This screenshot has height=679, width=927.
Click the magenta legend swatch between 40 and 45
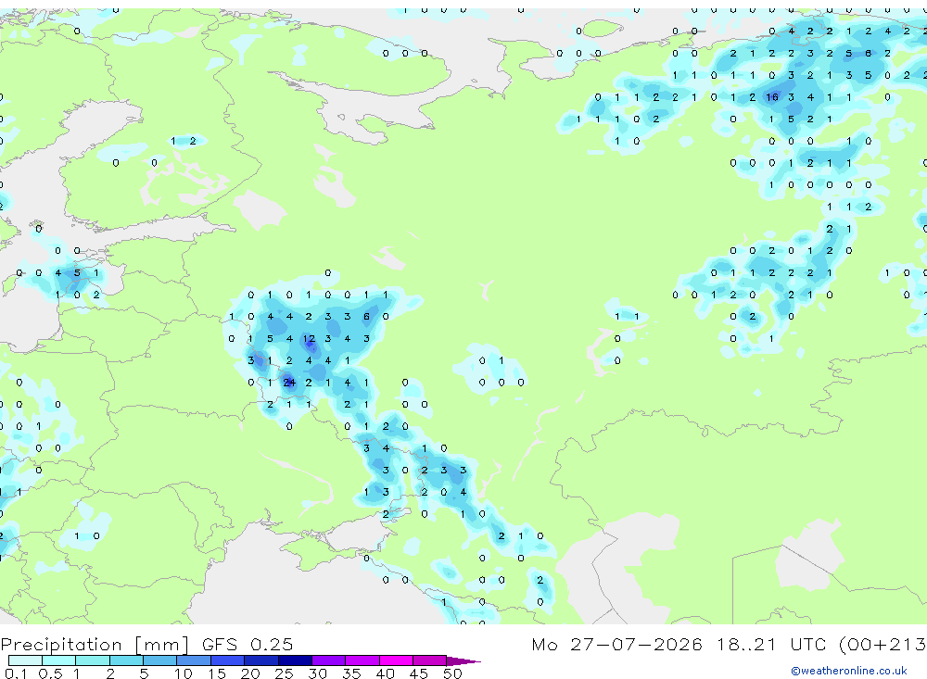[x=396, y=660]
